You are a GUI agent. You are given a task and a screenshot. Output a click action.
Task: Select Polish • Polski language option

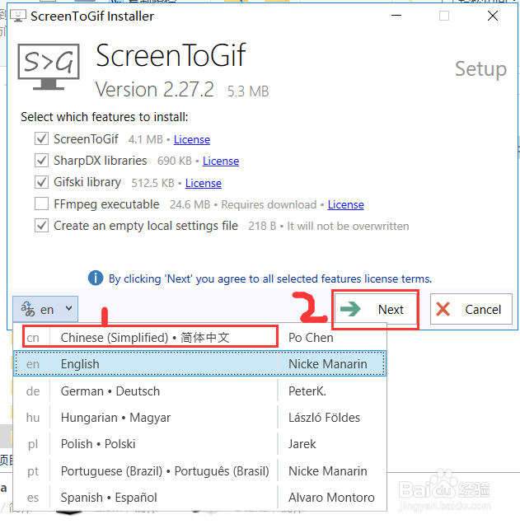[x=200, y=444]
